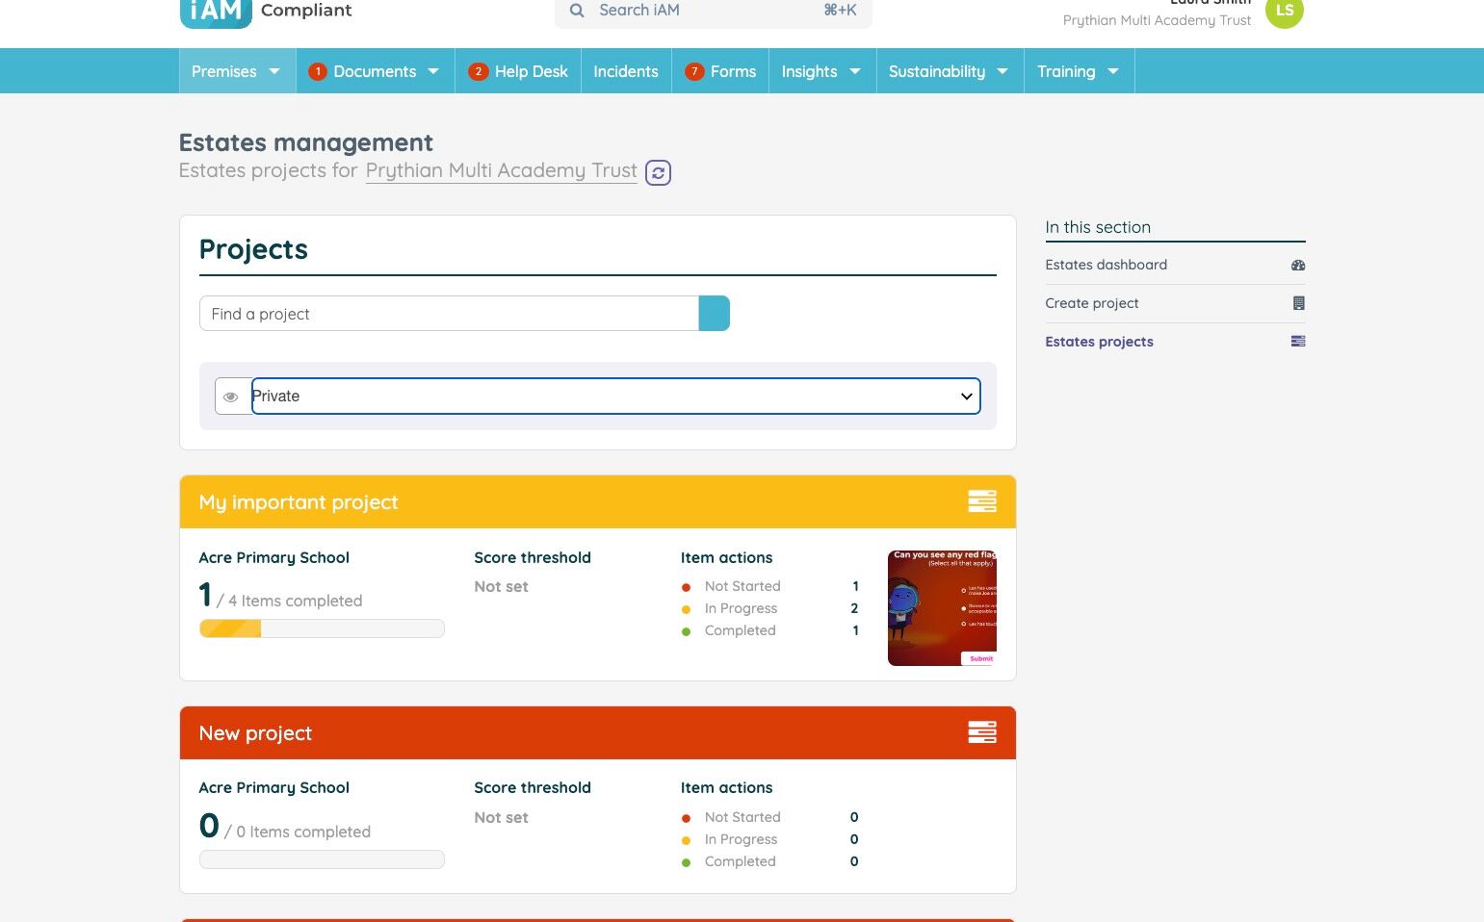Image resolution: width=1484 pixels, height=922 pixels.
Task: Open the Incidents page
Action: (x=626, y=71)
